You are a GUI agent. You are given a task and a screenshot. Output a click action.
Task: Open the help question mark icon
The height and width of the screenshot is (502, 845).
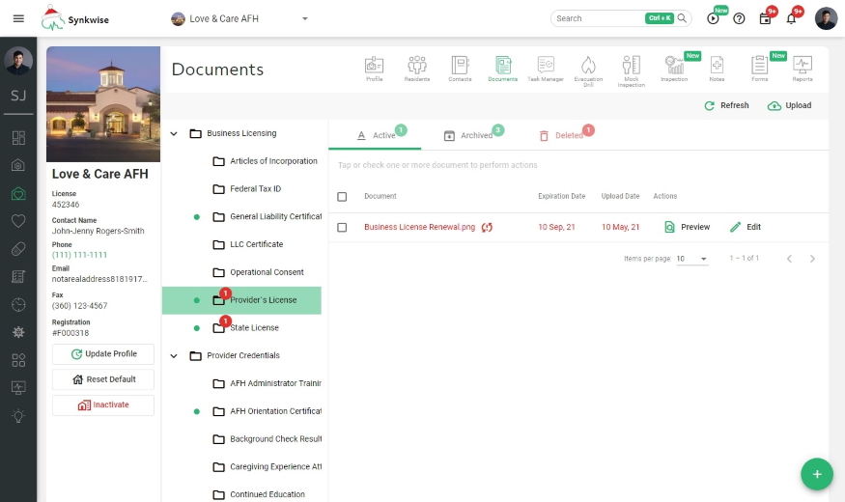(739, 18)
